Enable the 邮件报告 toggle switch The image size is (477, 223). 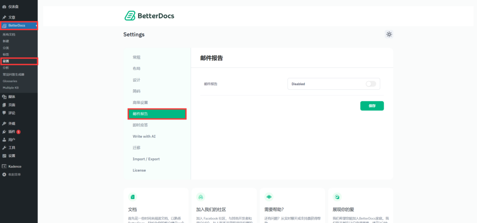click(371, 84)
